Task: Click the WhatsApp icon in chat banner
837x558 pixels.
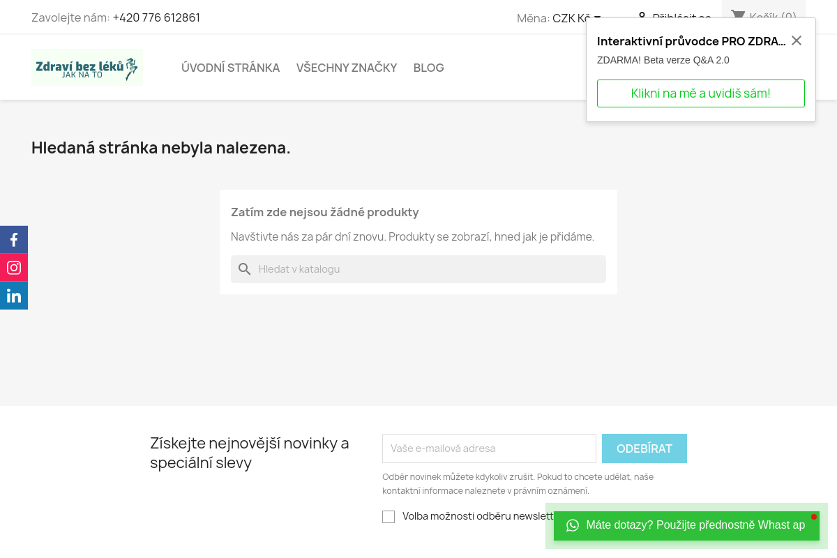Action: (573, 525)
